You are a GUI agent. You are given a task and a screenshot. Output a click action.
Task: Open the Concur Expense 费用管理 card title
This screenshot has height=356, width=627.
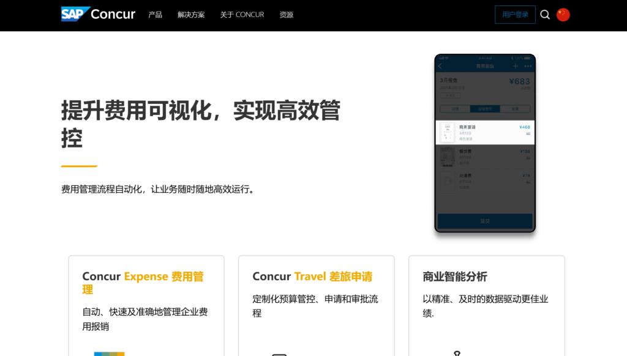tap(143, 283)
